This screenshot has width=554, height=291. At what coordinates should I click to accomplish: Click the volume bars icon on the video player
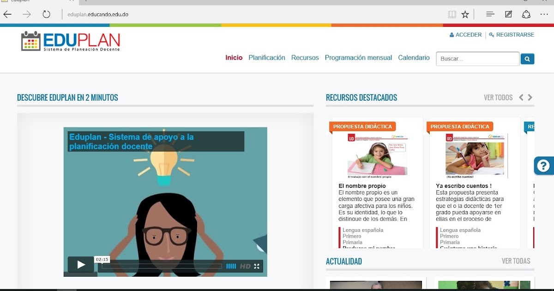(231, 266)
